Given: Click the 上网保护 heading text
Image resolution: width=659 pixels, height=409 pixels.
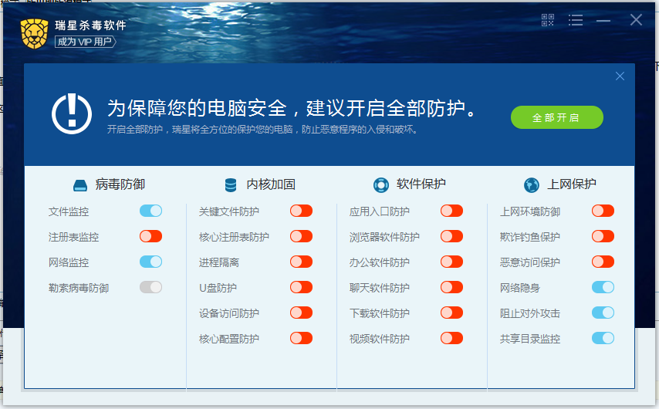Looking at the screenshot, I should pyautogui.click(x=572, y=184).
